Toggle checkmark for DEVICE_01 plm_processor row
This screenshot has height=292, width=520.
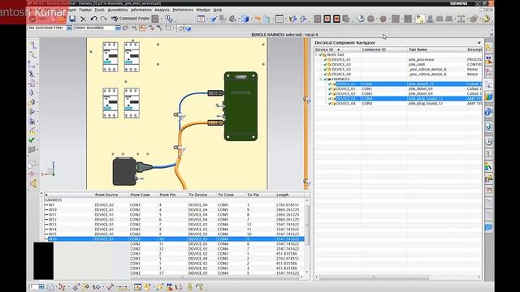pyautogui.click(x=325, y=59)
